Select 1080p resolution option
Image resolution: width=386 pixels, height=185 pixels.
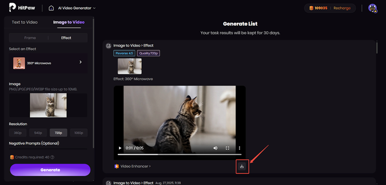click(x=79, y=133)
